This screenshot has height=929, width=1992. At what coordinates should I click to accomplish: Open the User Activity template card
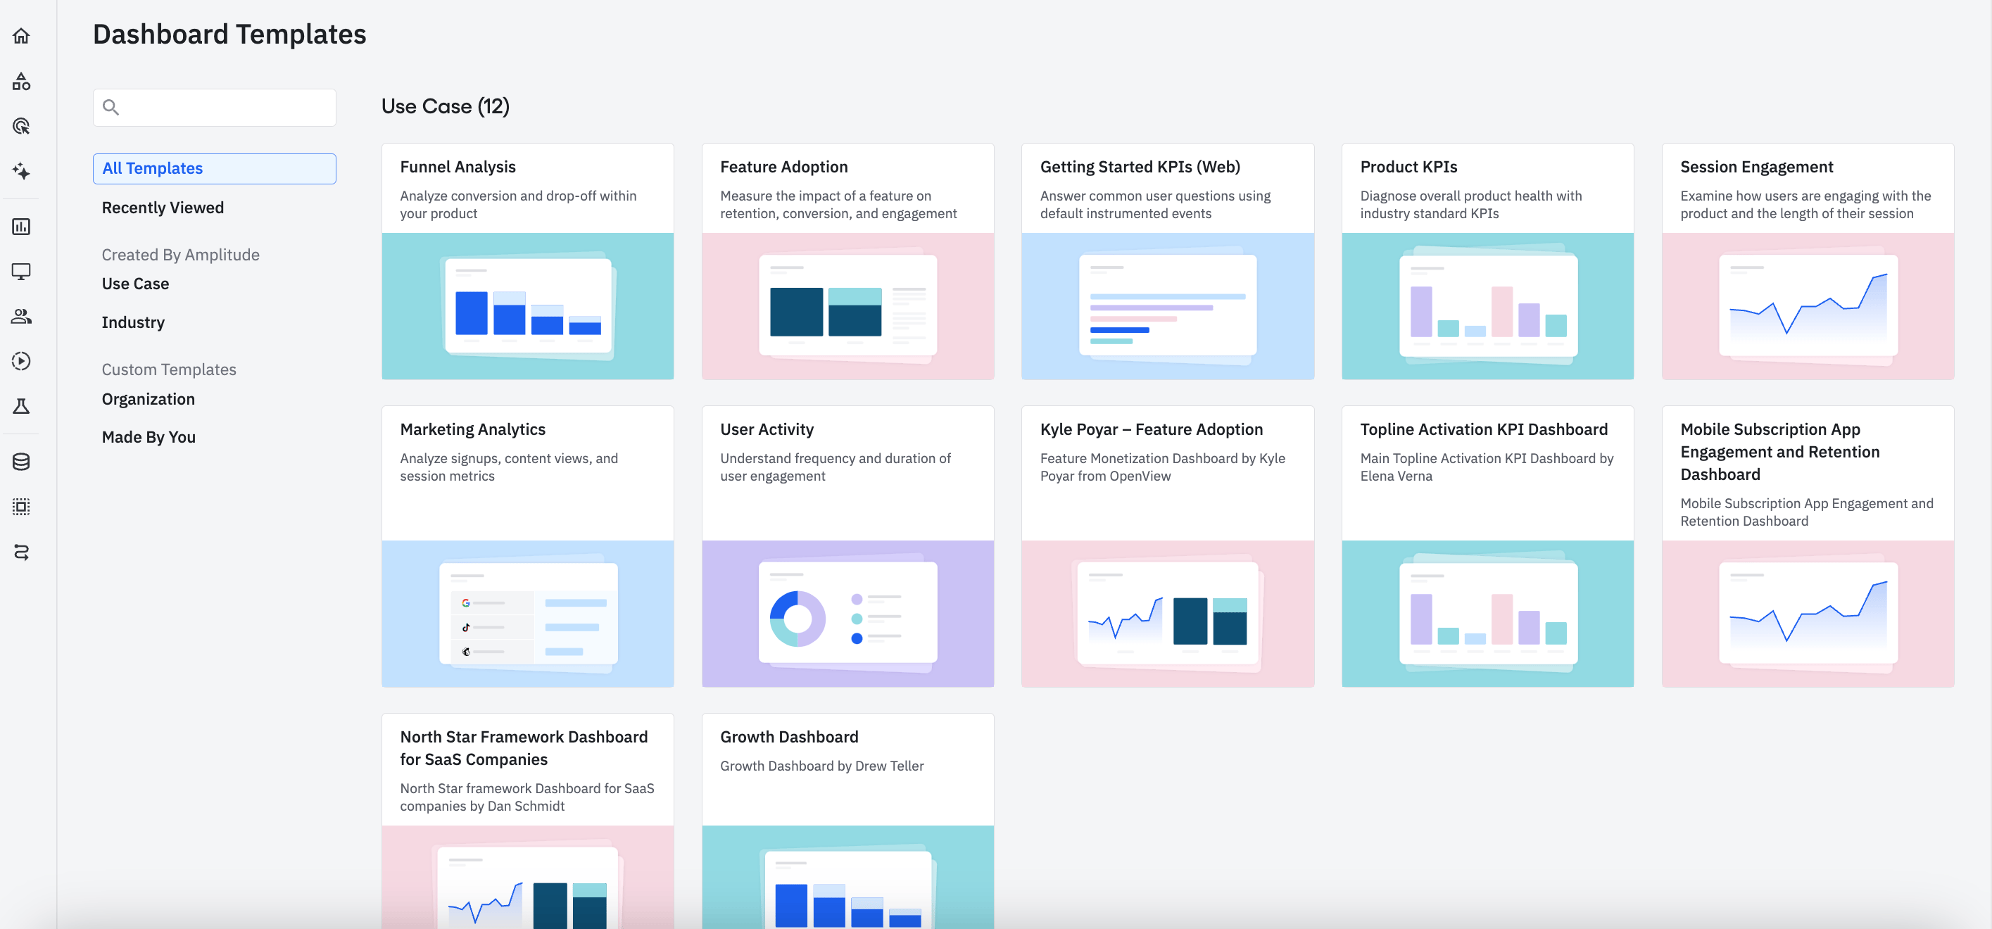point(847,545)
